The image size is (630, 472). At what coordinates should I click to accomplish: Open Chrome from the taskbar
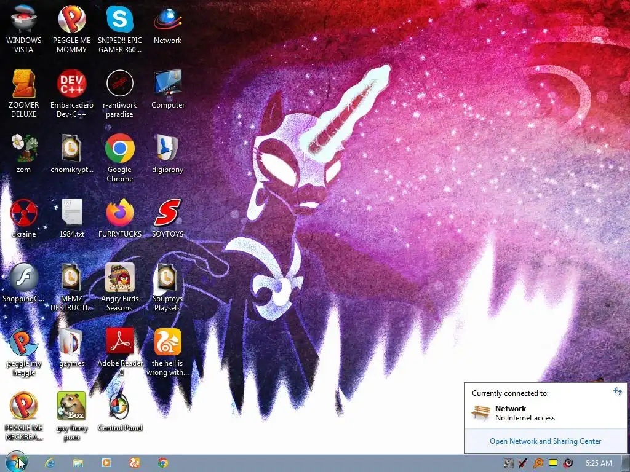[162, 463]
